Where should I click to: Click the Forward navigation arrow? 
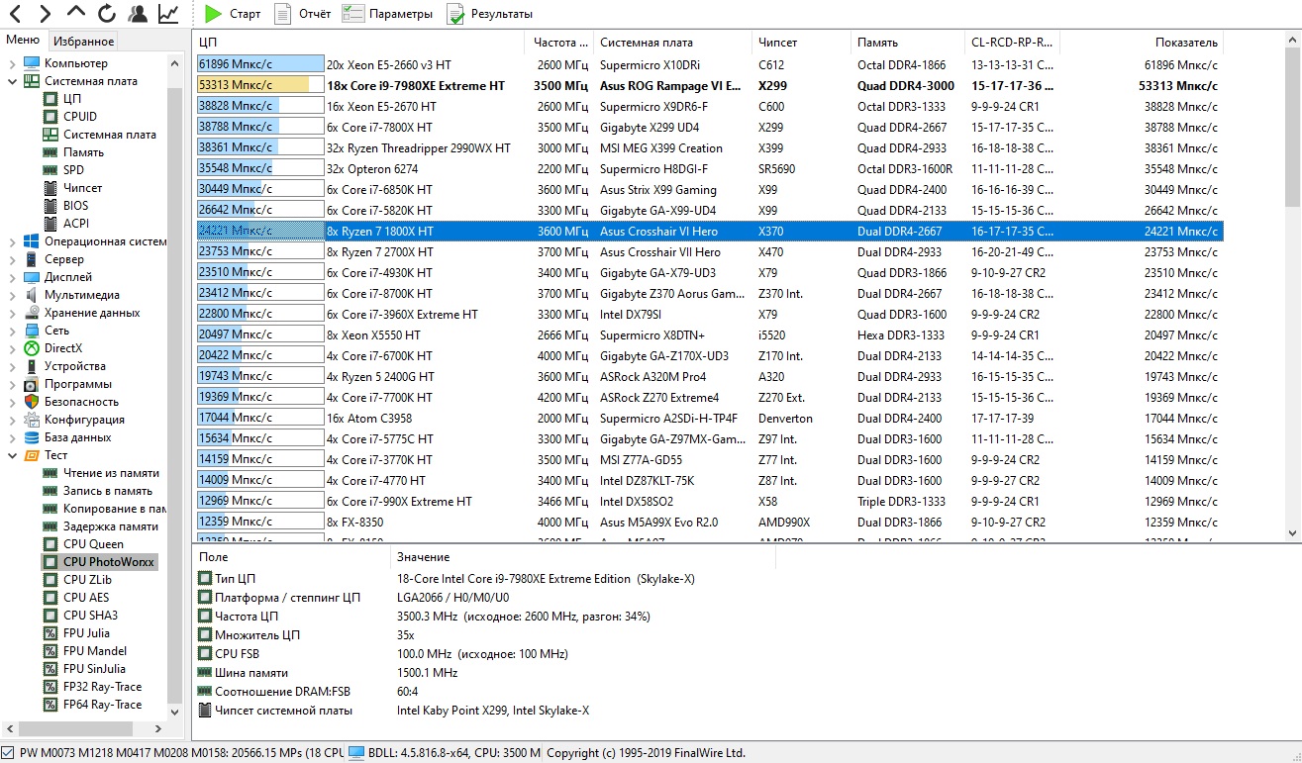[46, 14]
